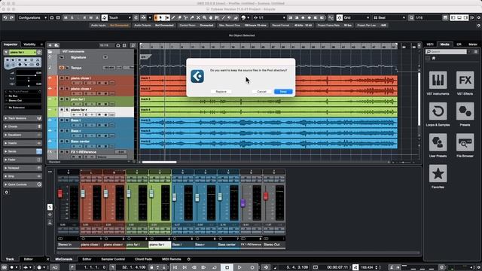Screen dimensions: 482x271
Task: Select the Glue tool
Action: (x=192, y=18)
